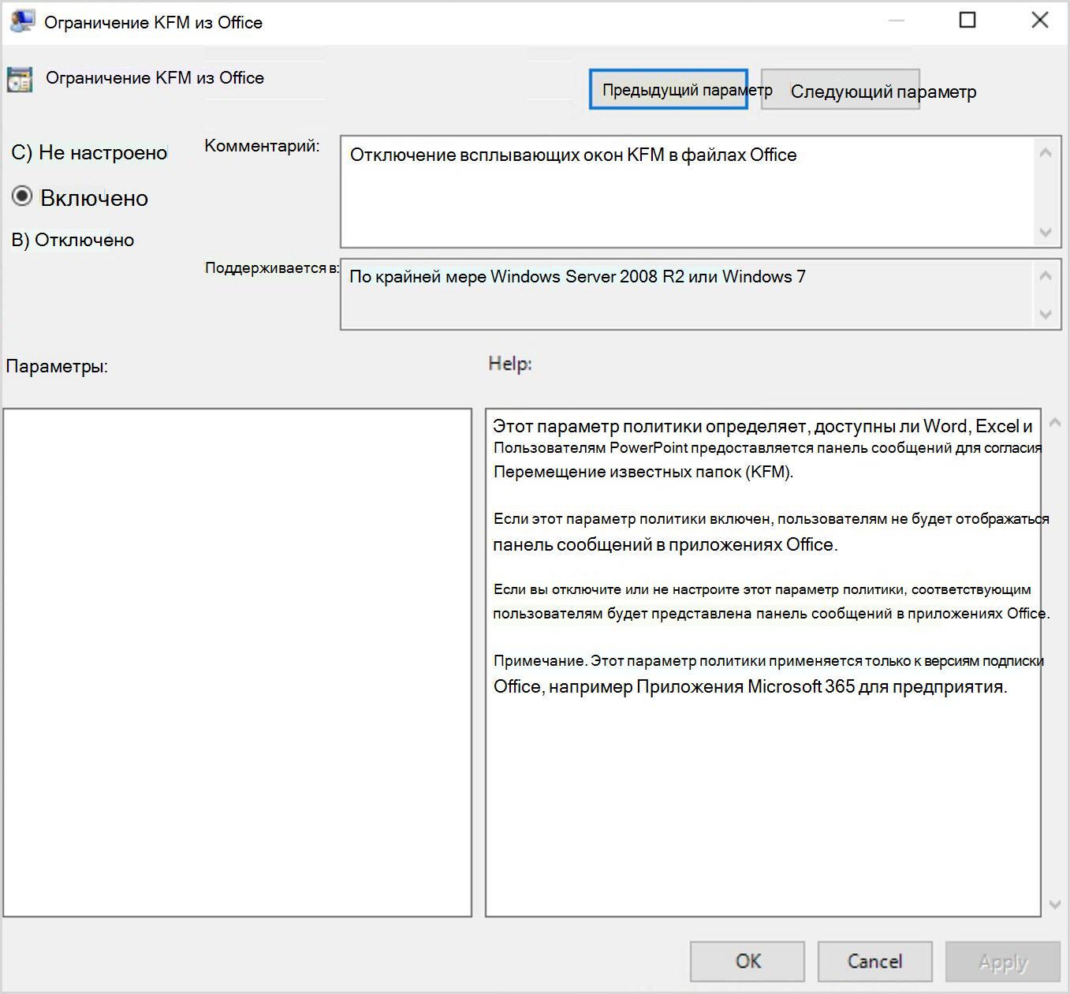The height and width of the screenshot is (994, 1070).
Task: Select the 'Отключено' option
Action: 73,240
